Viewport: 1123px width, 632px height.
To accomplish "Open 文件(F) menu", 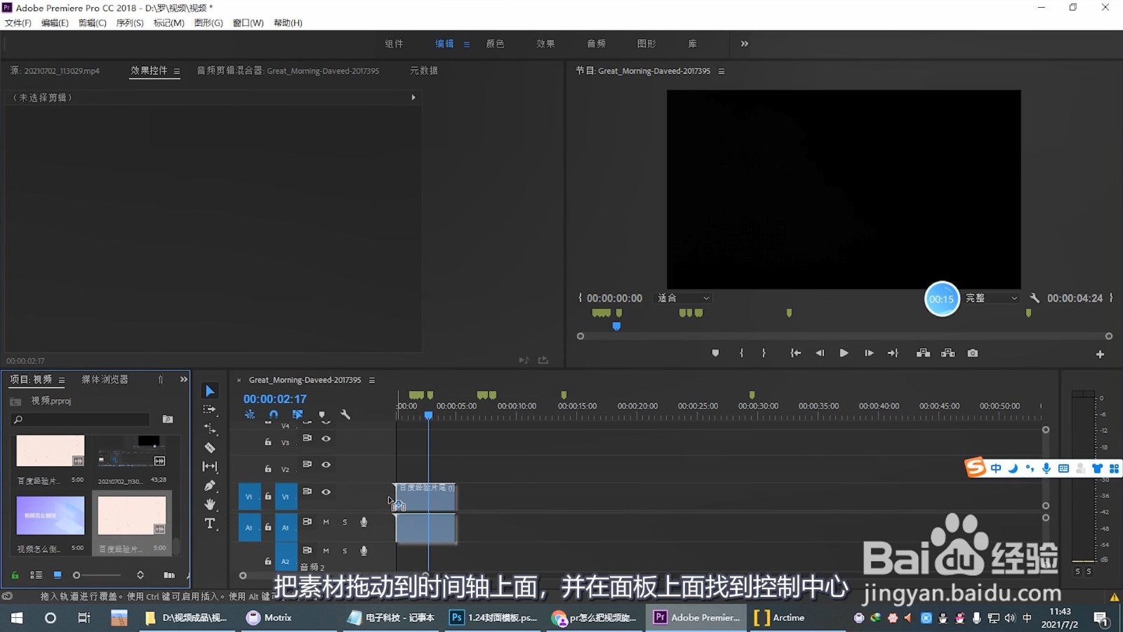I will (x=18, y=23).
